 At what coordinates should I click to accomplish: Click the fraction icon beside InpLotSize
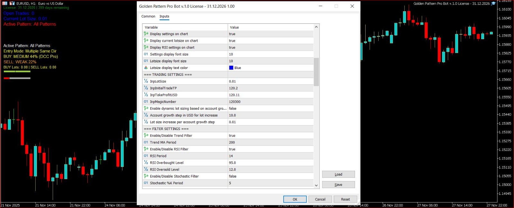(146, 81)
